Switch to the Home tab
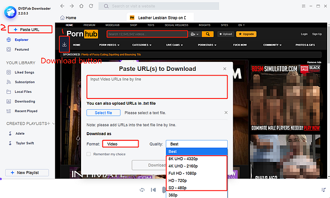The image size is (330, 198). (x=68, y=18)
